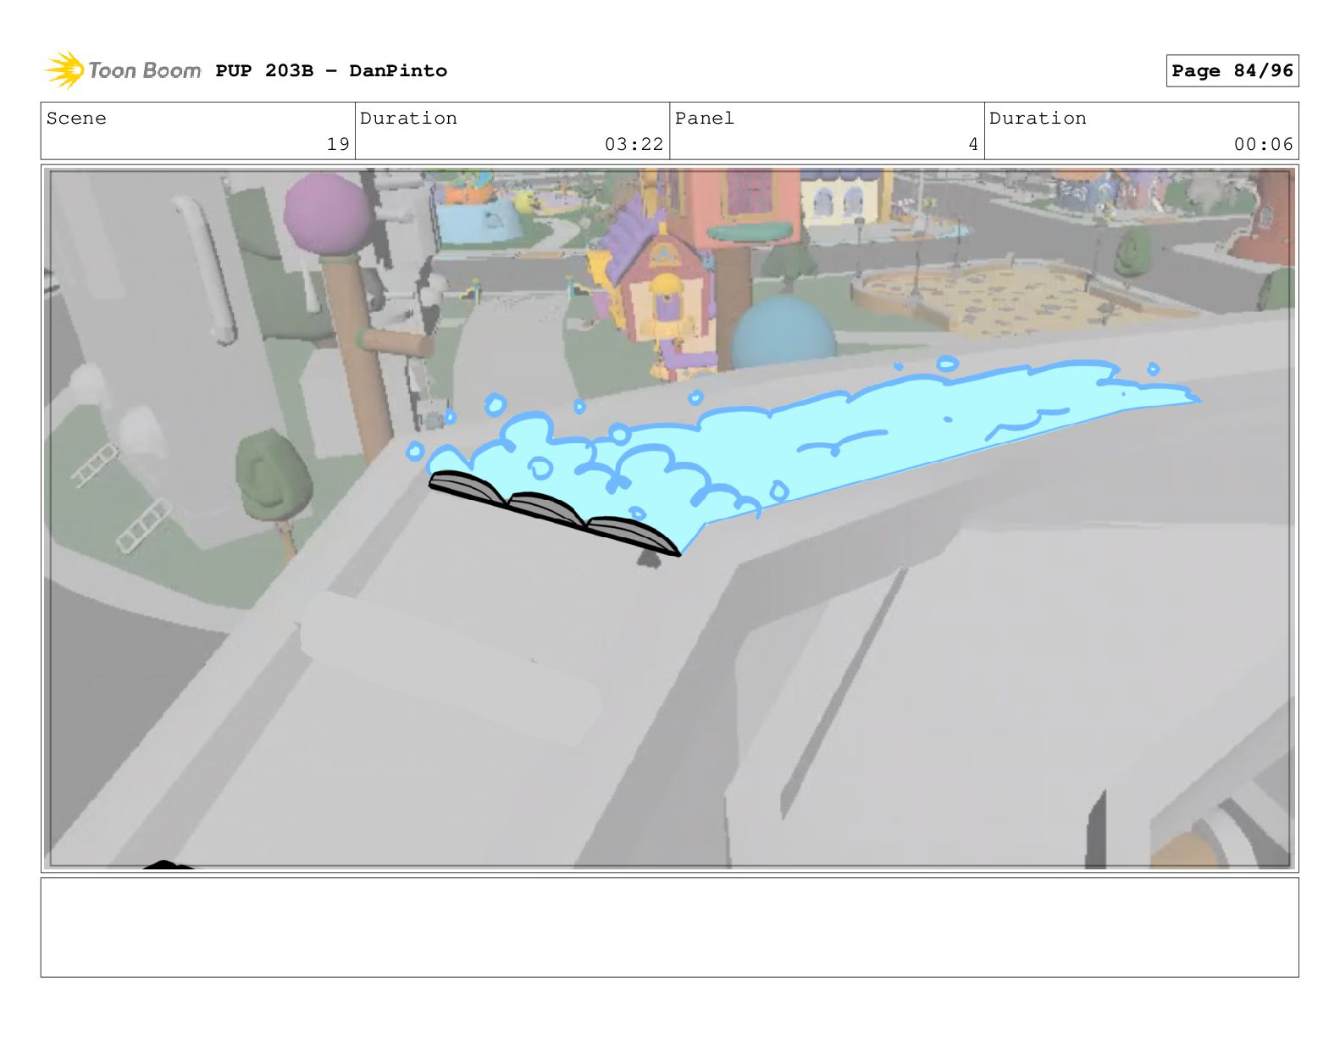Click the scene number '19'

(x=338, y=144)
